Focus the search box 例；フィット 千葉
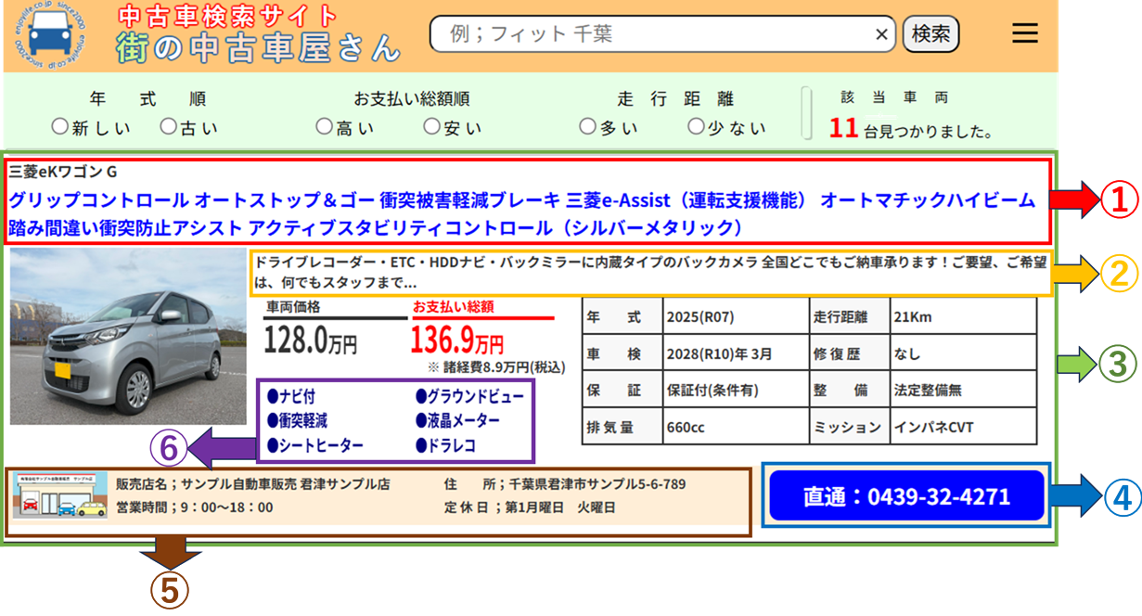This screenshot has height=616, width=1142. pos(649,34)
